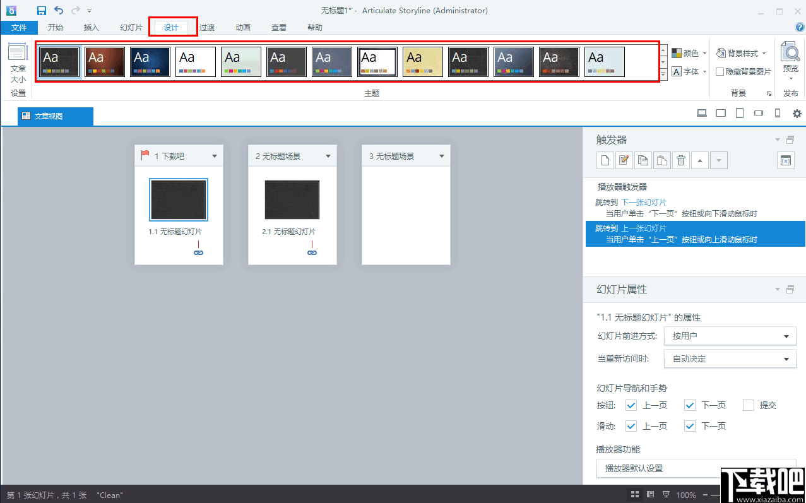Create a new trigger in the Triggers panel
Screen dimensions: 806x503
pos(605,160)
